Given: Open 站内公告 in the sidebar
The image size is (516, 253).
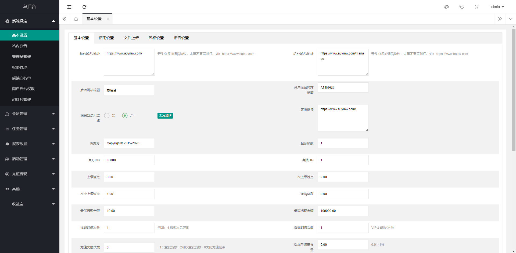Looking at the screenshot, I should [30, 46].
